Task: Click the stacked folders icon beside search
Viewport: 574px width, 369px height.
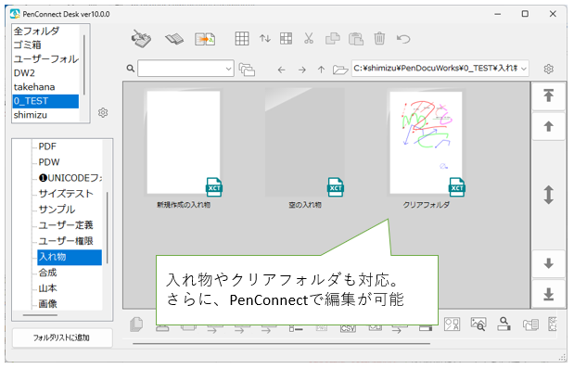Action: coord(247,70)
